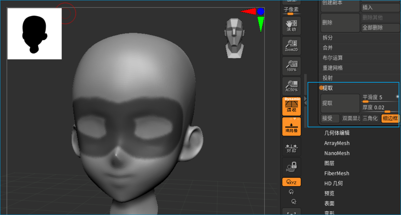The height and width of the screenshot is (215, 401).
Task: Toggle 双面显示 double-sided option
Action: 351,118
